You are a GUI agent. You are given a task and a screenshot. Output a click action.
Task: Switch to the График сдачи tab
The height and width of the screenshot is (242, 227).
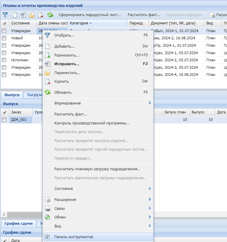[x=18, y=224]
